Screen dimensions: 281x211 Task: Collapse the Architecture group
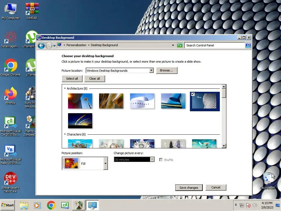(x=65, y=88)
